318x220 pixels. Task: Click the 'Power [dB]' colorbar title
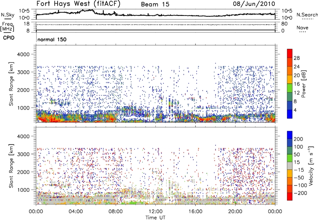(x=303, y=84)
